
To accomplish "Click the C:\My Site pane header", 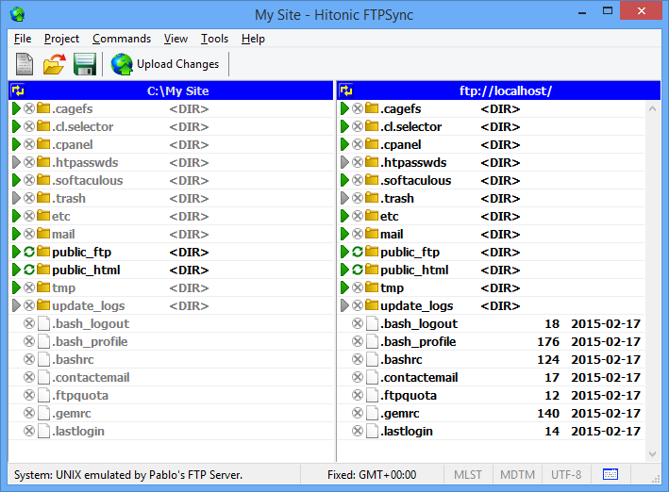I will (x=171, y=90).
